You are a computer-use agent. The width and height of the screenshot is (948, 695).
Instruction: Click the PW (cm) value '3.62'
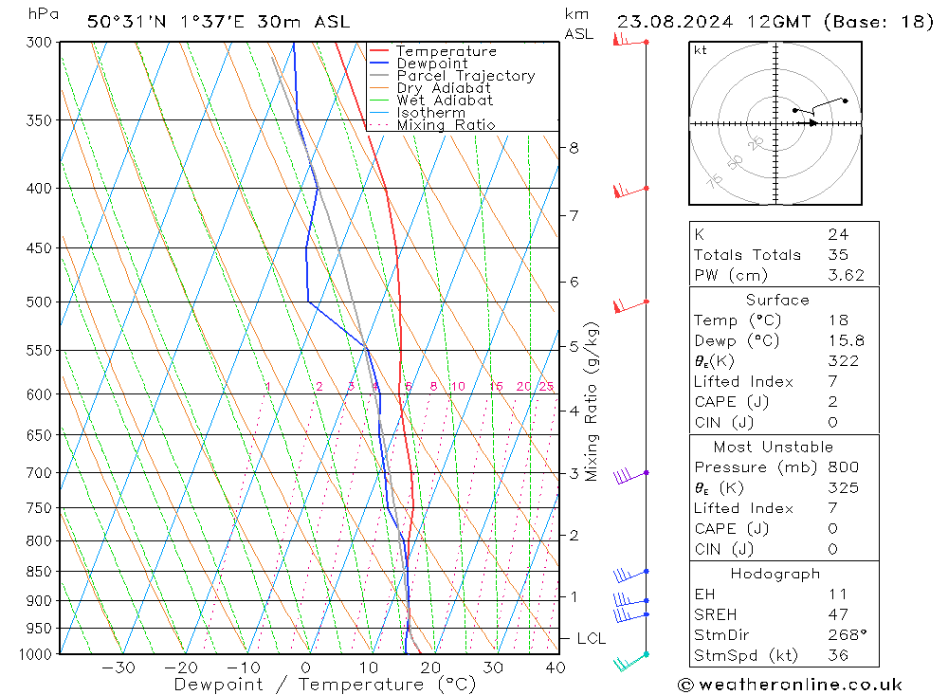846,275
